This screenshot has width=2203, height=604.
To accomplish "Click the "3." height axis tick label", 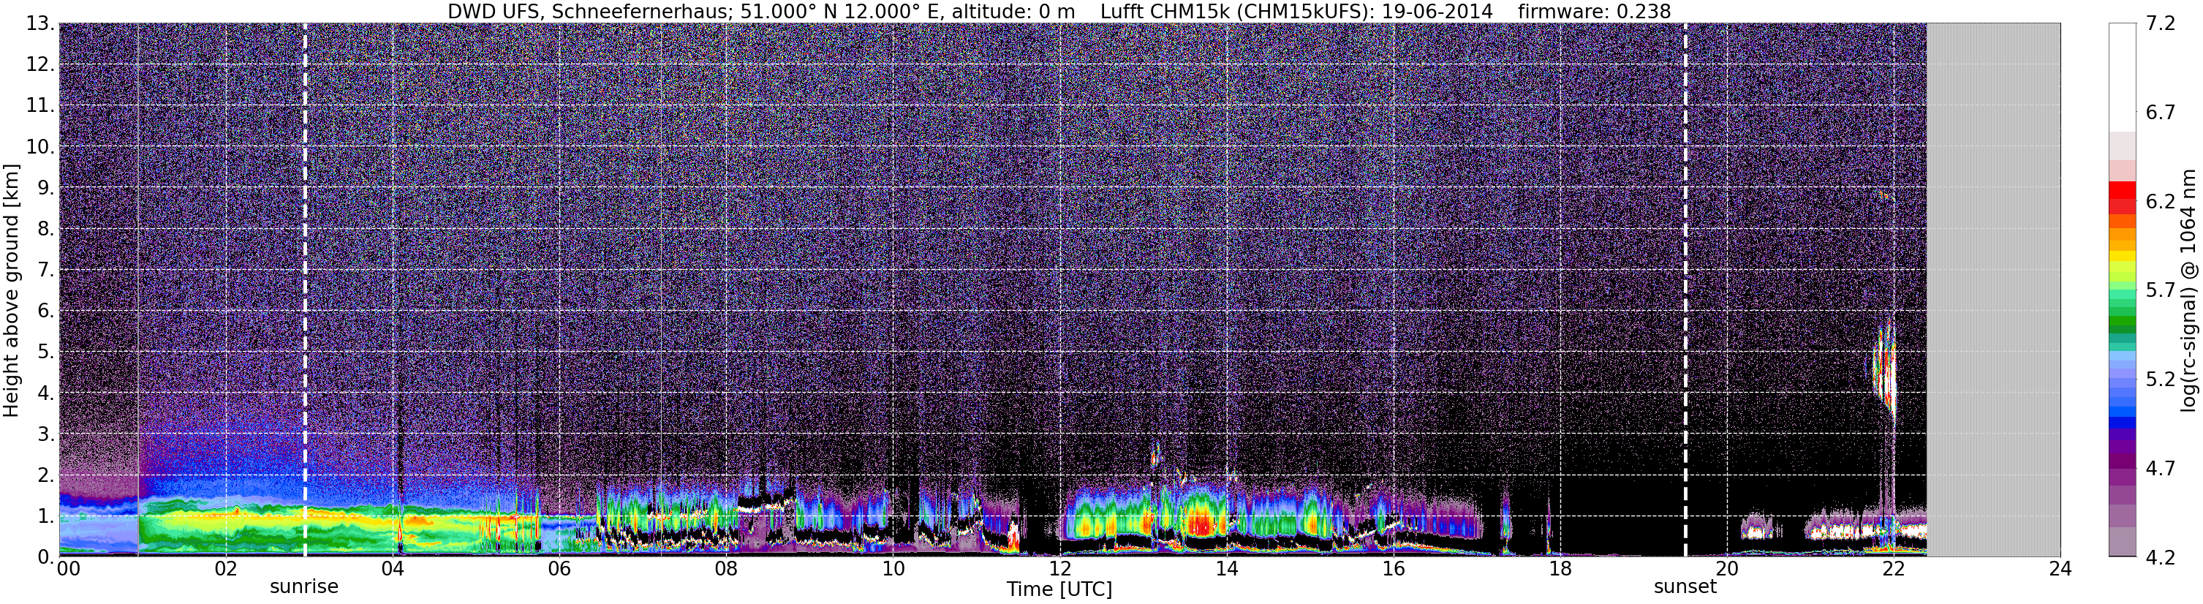I will click(x=45, y=434).
